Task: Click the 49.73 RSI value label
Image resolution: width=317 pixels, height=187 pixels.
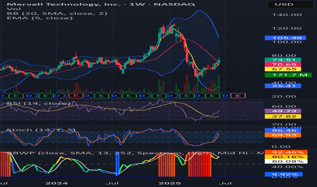Action: click(283, 111)
